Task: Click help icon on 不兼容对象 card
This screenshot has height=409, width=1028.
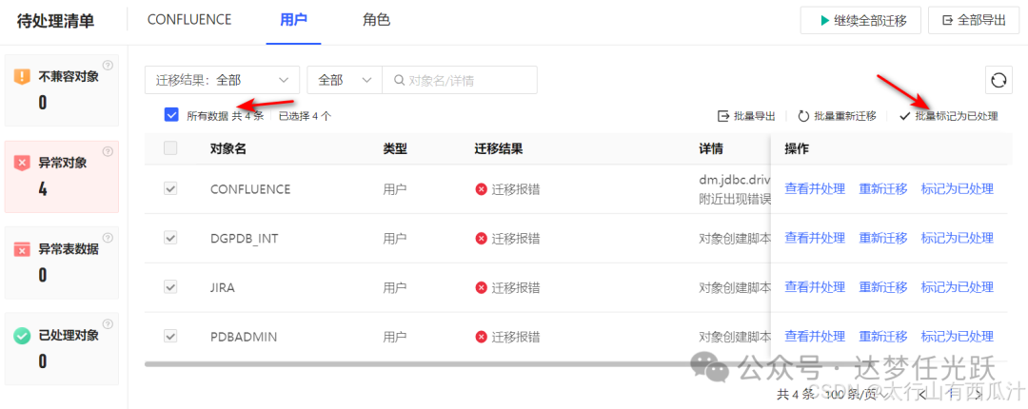Action: (109, 65)
